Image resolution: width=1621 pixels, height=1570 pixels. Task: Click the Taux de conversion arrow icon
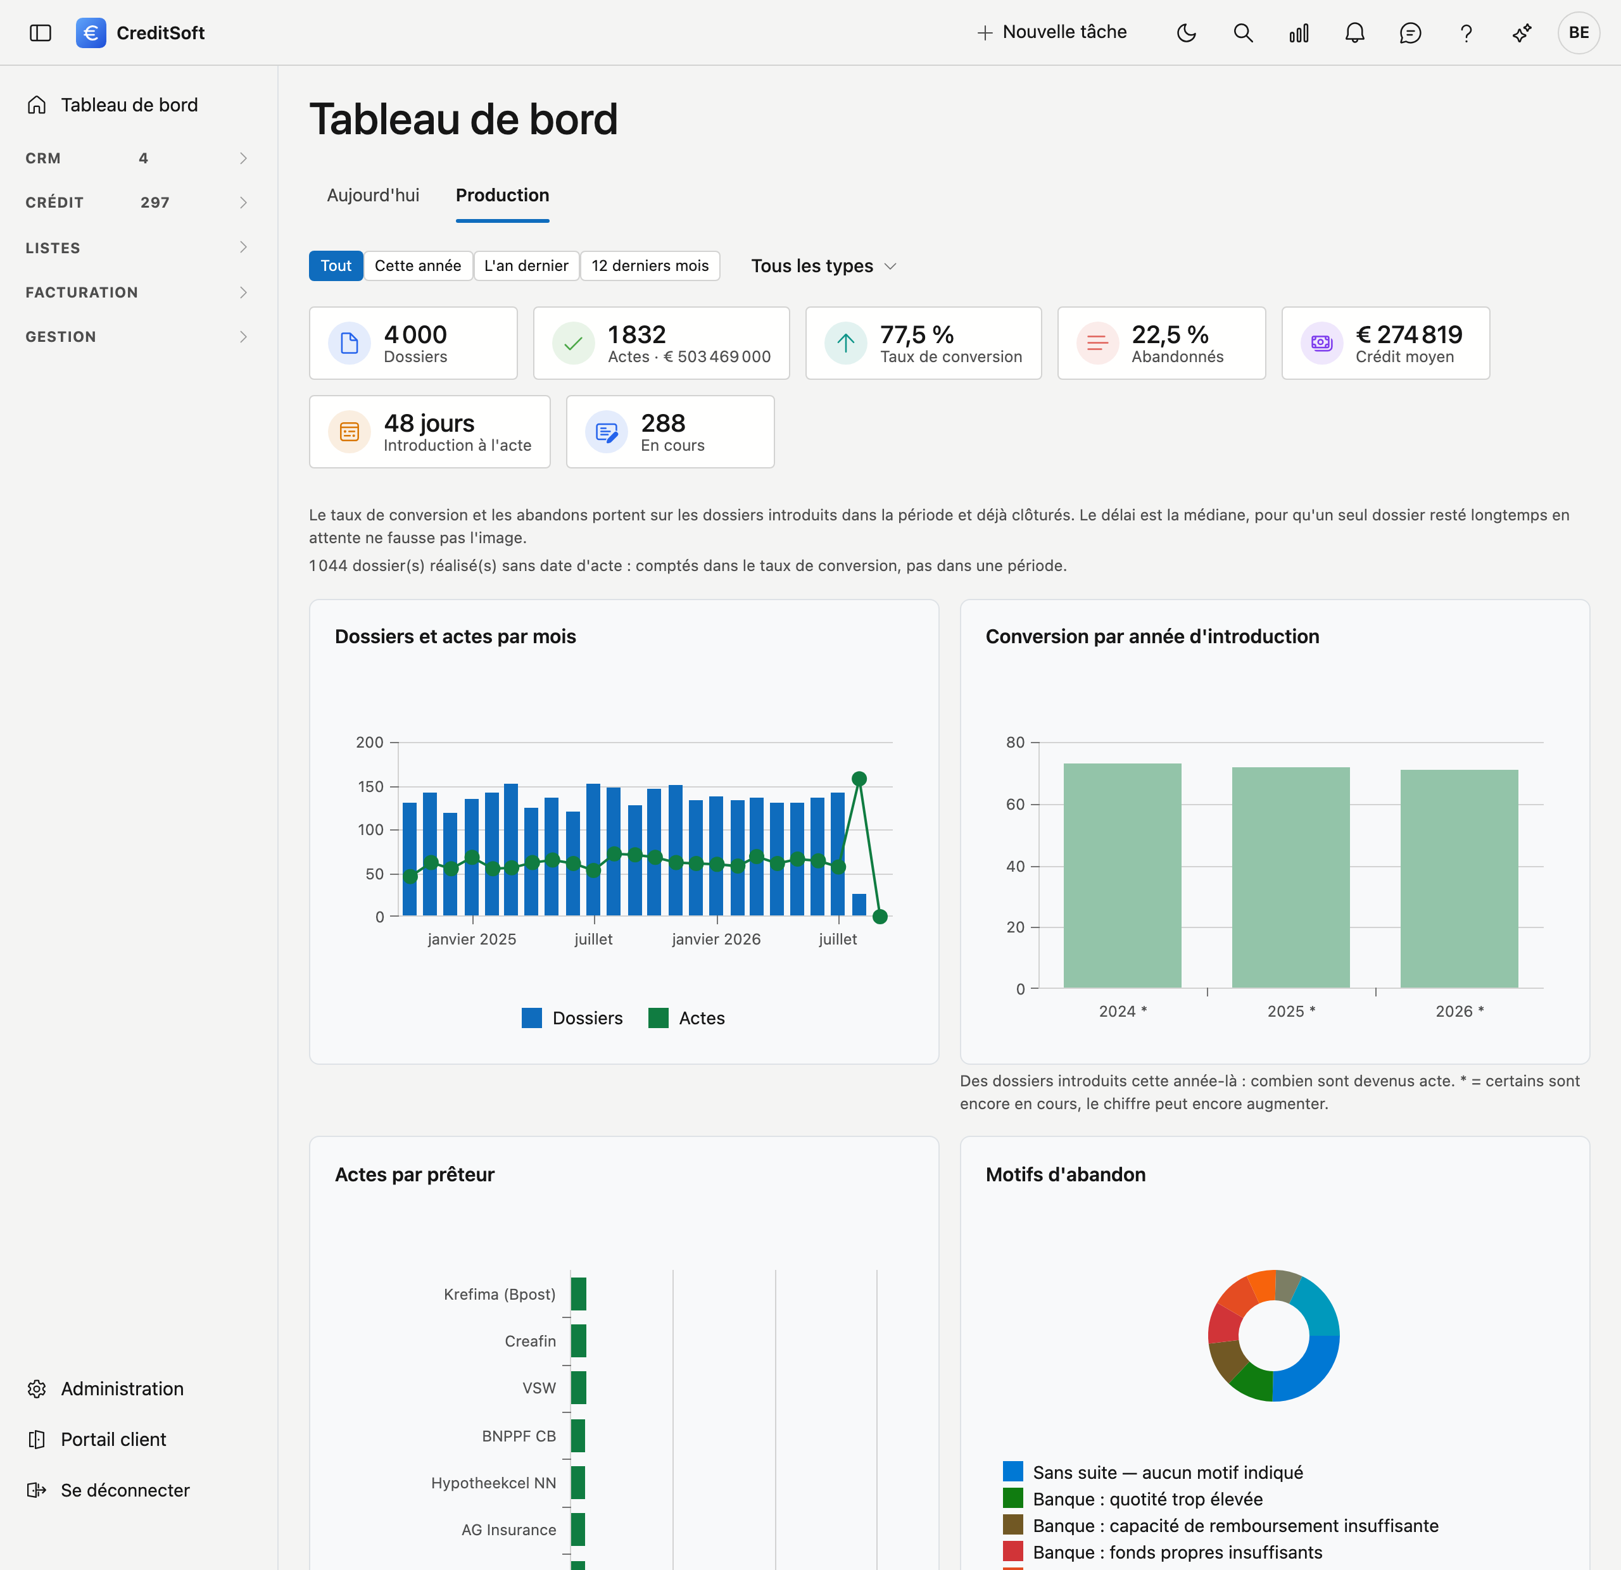point(845,343)
